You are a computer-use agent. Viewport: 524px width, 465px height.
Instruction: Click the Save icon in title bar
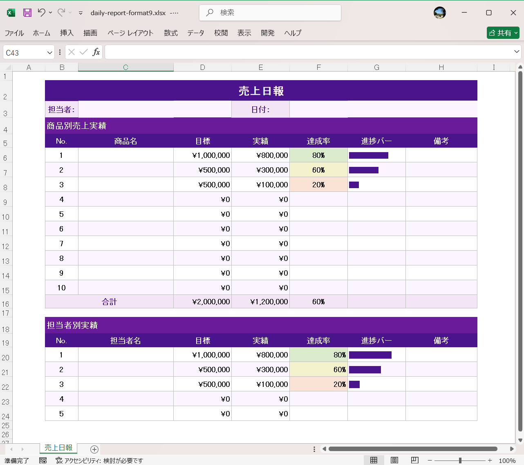[27, 13]
